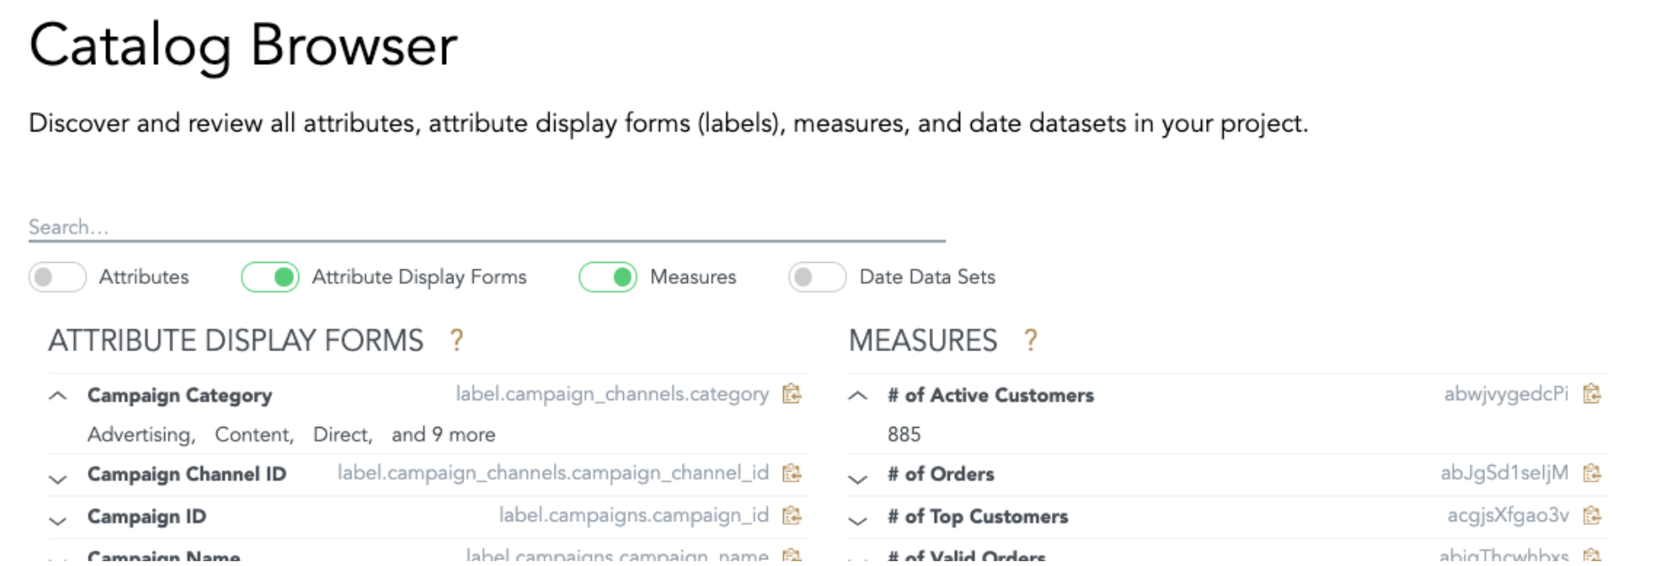Copy the # of Top Customers identifier

(x=1591, y=515)
